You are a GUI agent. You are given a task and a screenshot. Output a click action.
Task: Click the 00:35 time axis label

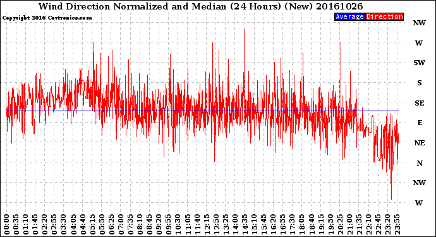tap(16, 224)
